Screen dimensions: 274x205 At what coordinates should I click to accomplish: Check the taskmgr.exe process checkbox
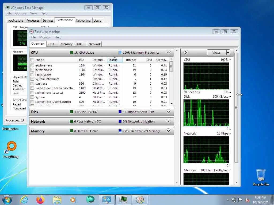32,74
